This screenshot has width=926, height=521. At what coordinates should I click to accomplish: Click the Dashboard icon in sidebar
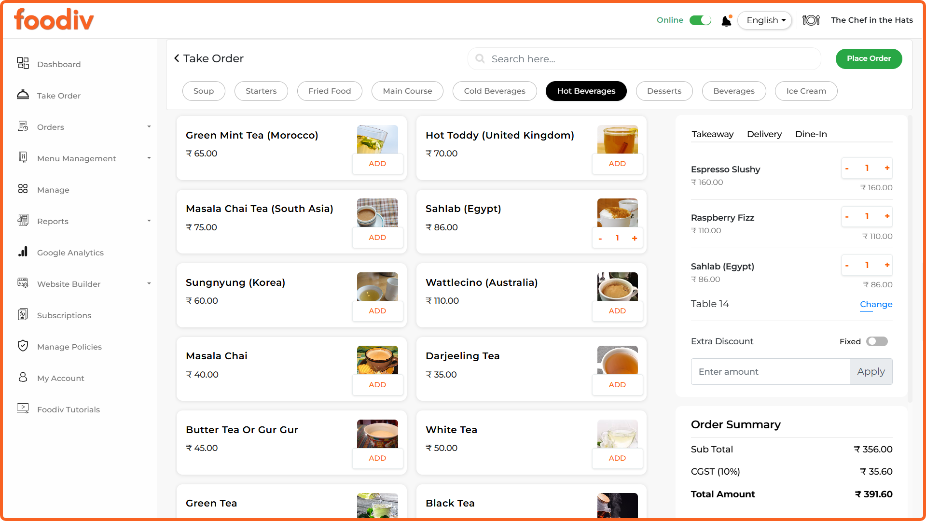click(23, 63)
